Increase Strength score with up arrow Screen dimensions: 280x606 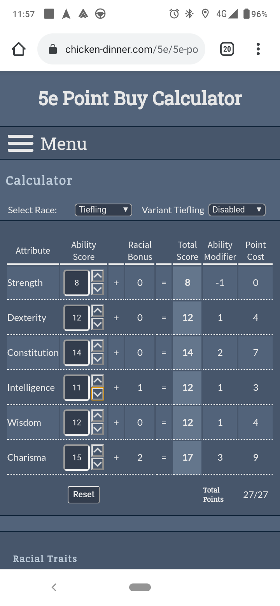point(98,276)
